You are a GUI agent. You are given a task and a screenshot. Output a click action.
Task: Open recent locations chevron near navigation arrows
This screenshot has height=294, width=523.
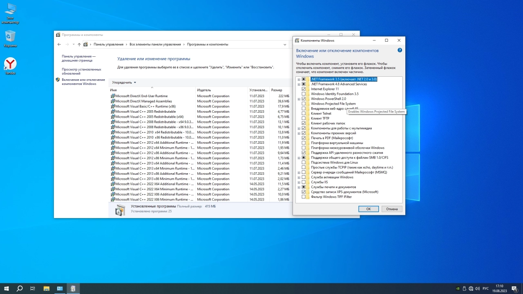click(x=74, y=44)
